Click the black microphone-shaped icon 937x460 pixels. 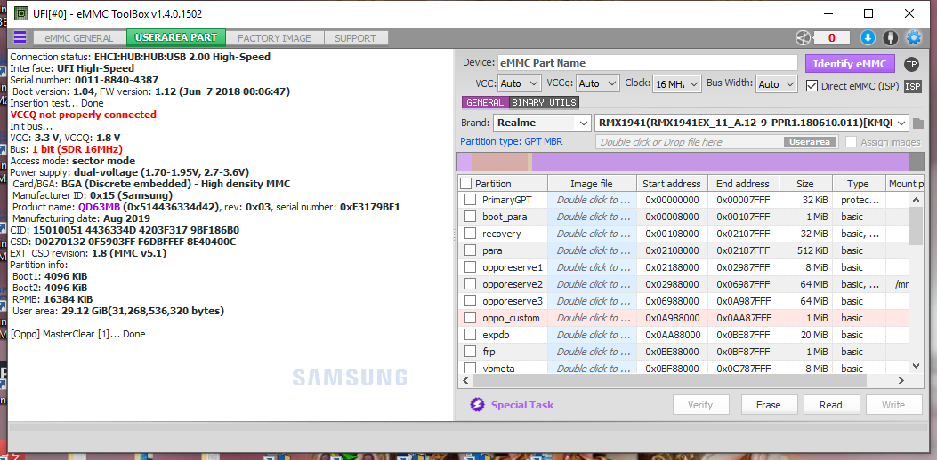891,37
